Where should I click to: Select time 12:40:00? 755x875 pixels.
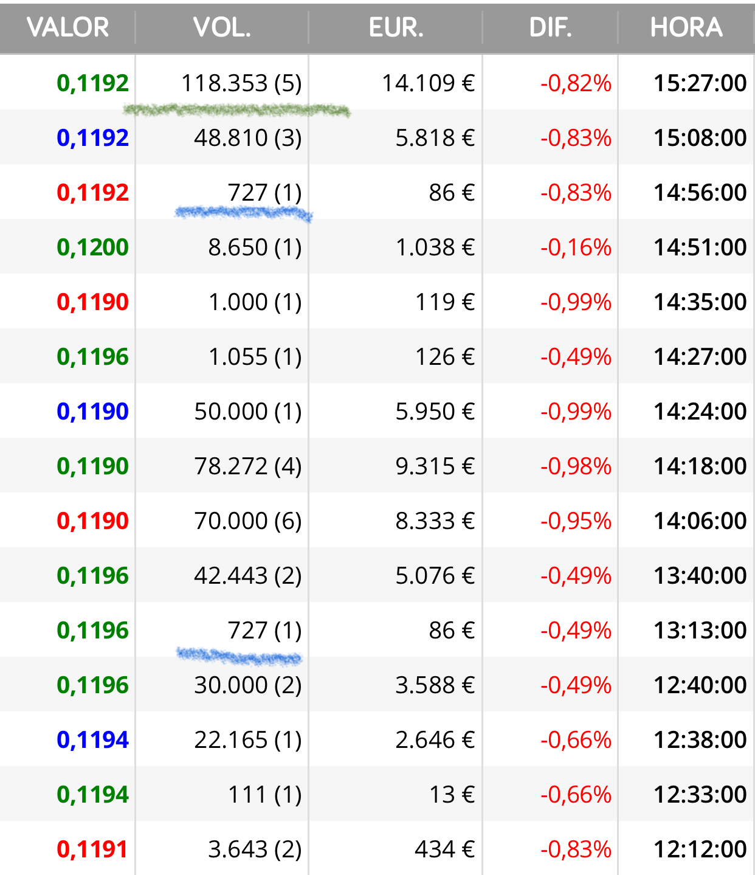700,685
